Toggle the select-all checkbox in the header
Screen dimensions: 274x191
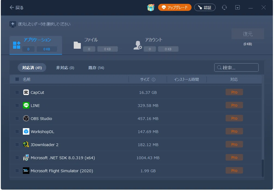(x=17, y=79)
